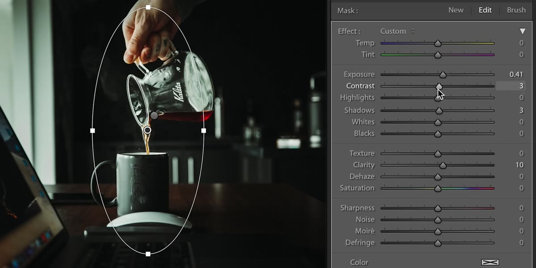Collapse effect sliders with the triangle
Viewport: 536px width, 268px height.
522,31
